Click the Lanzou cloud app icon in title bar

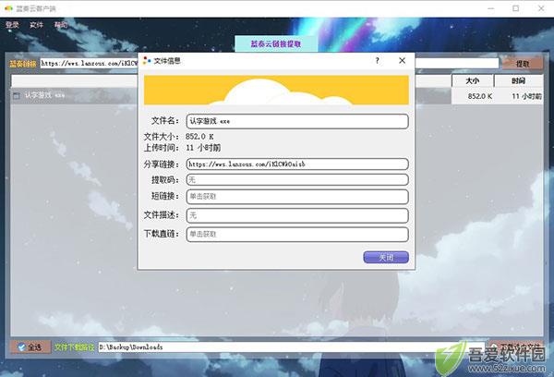click(x=8, y=8)
